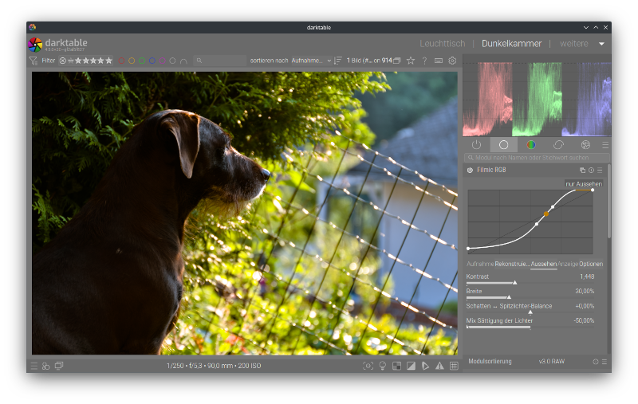The image size is (638, 404).
Task: Switch to the Leuchttisch view
Action: [443, 44]
